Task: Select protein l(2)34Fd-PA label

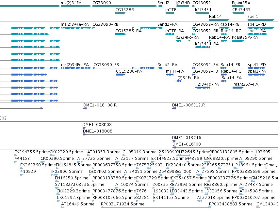Action: click(207, 84)
